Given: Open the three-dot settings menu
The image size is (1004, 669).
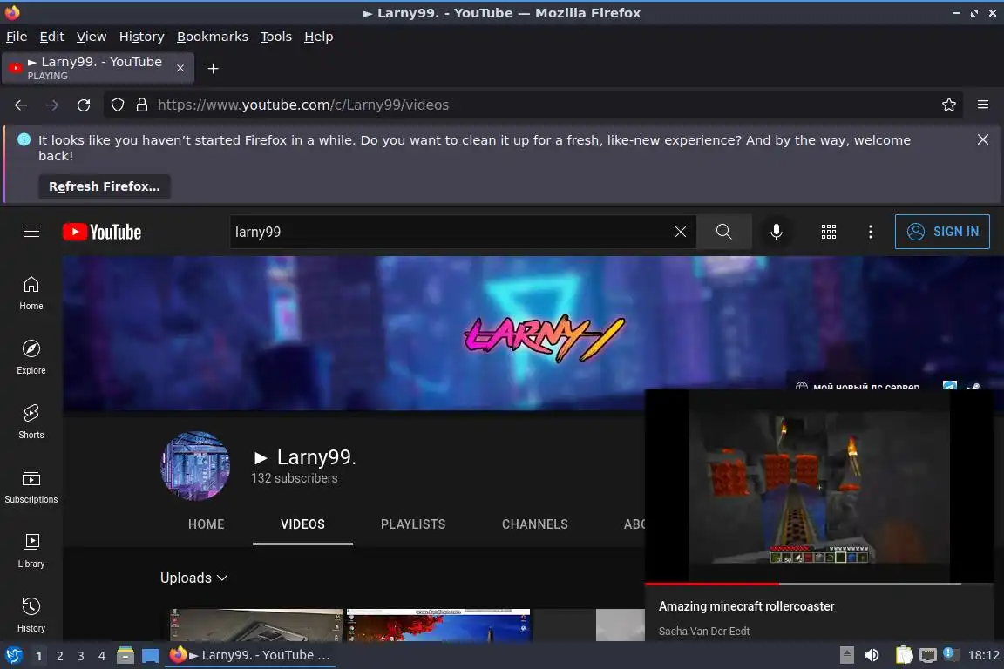Looking at the screenshot, I should [x=870, y=232].
